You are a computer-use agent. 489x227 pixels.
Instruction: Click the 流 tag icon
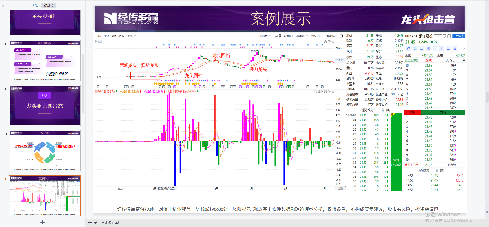tap(415, 48)
